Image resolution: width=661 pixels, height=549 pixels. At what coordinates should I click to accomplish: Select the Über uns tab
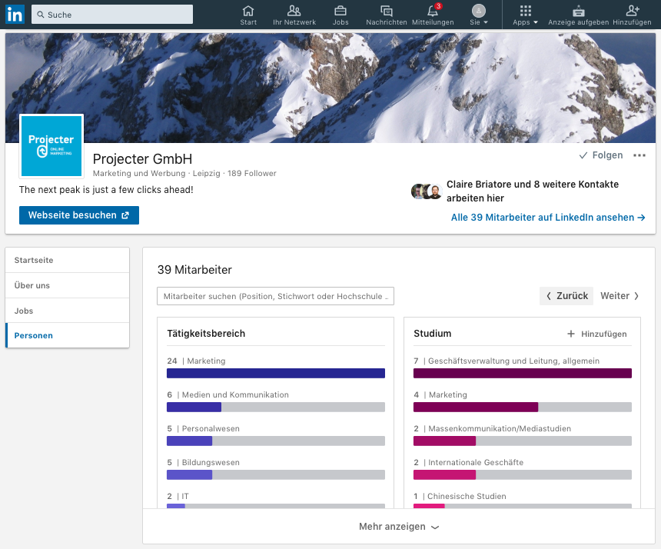(x=68, y=285)
